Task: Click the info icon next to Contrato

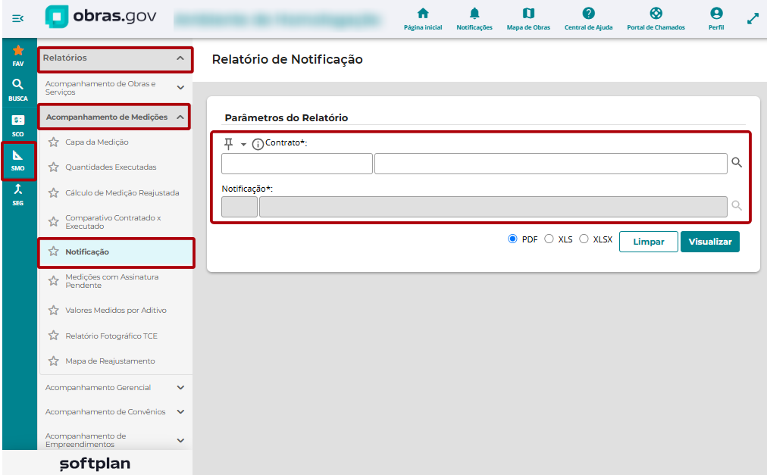Action: click(x=257, y=144)
